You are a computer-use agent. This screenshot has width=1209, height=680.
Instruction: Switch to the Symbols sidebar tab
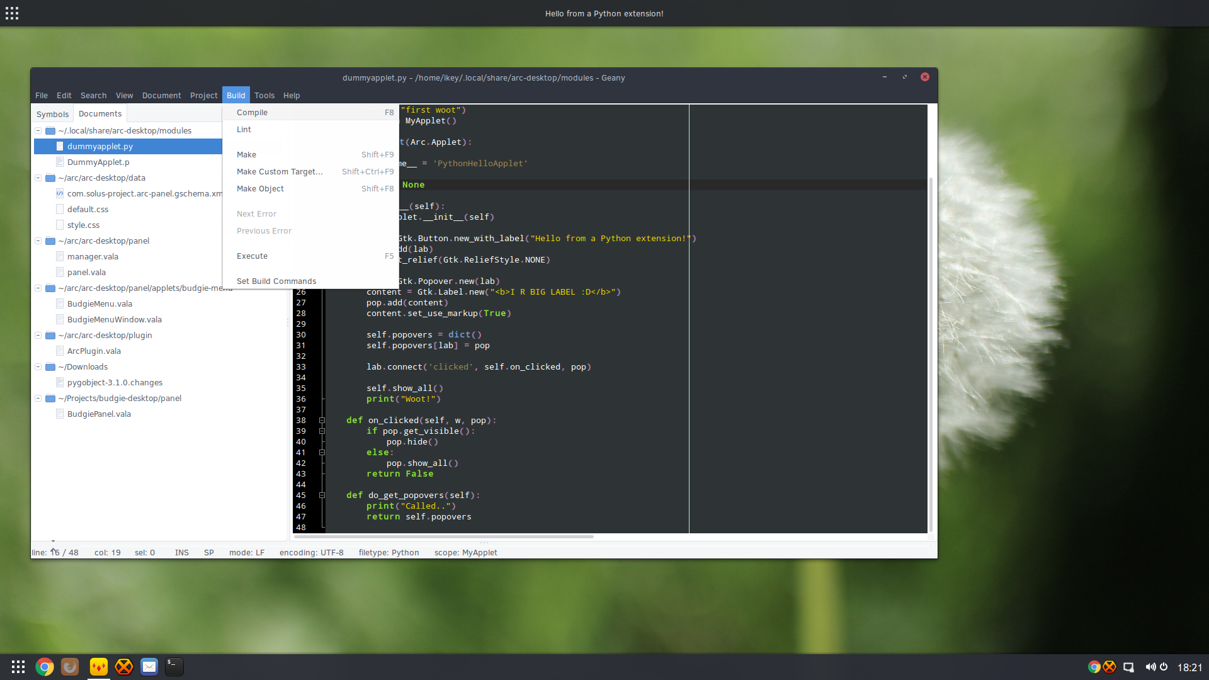pyautogui.click(x=52, y=114)
